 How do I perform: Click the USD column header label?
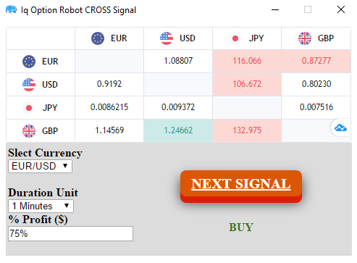click(x=188, y=38)
